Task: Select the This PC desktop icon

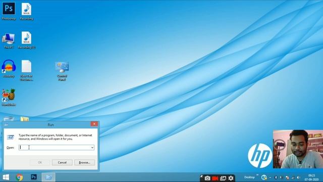Action: 9,40
